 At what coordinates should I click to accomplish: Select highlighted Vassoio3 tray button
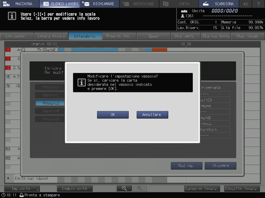(50, 103)
